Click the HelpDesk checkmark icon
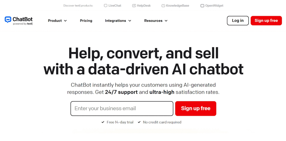 [134, 6]
